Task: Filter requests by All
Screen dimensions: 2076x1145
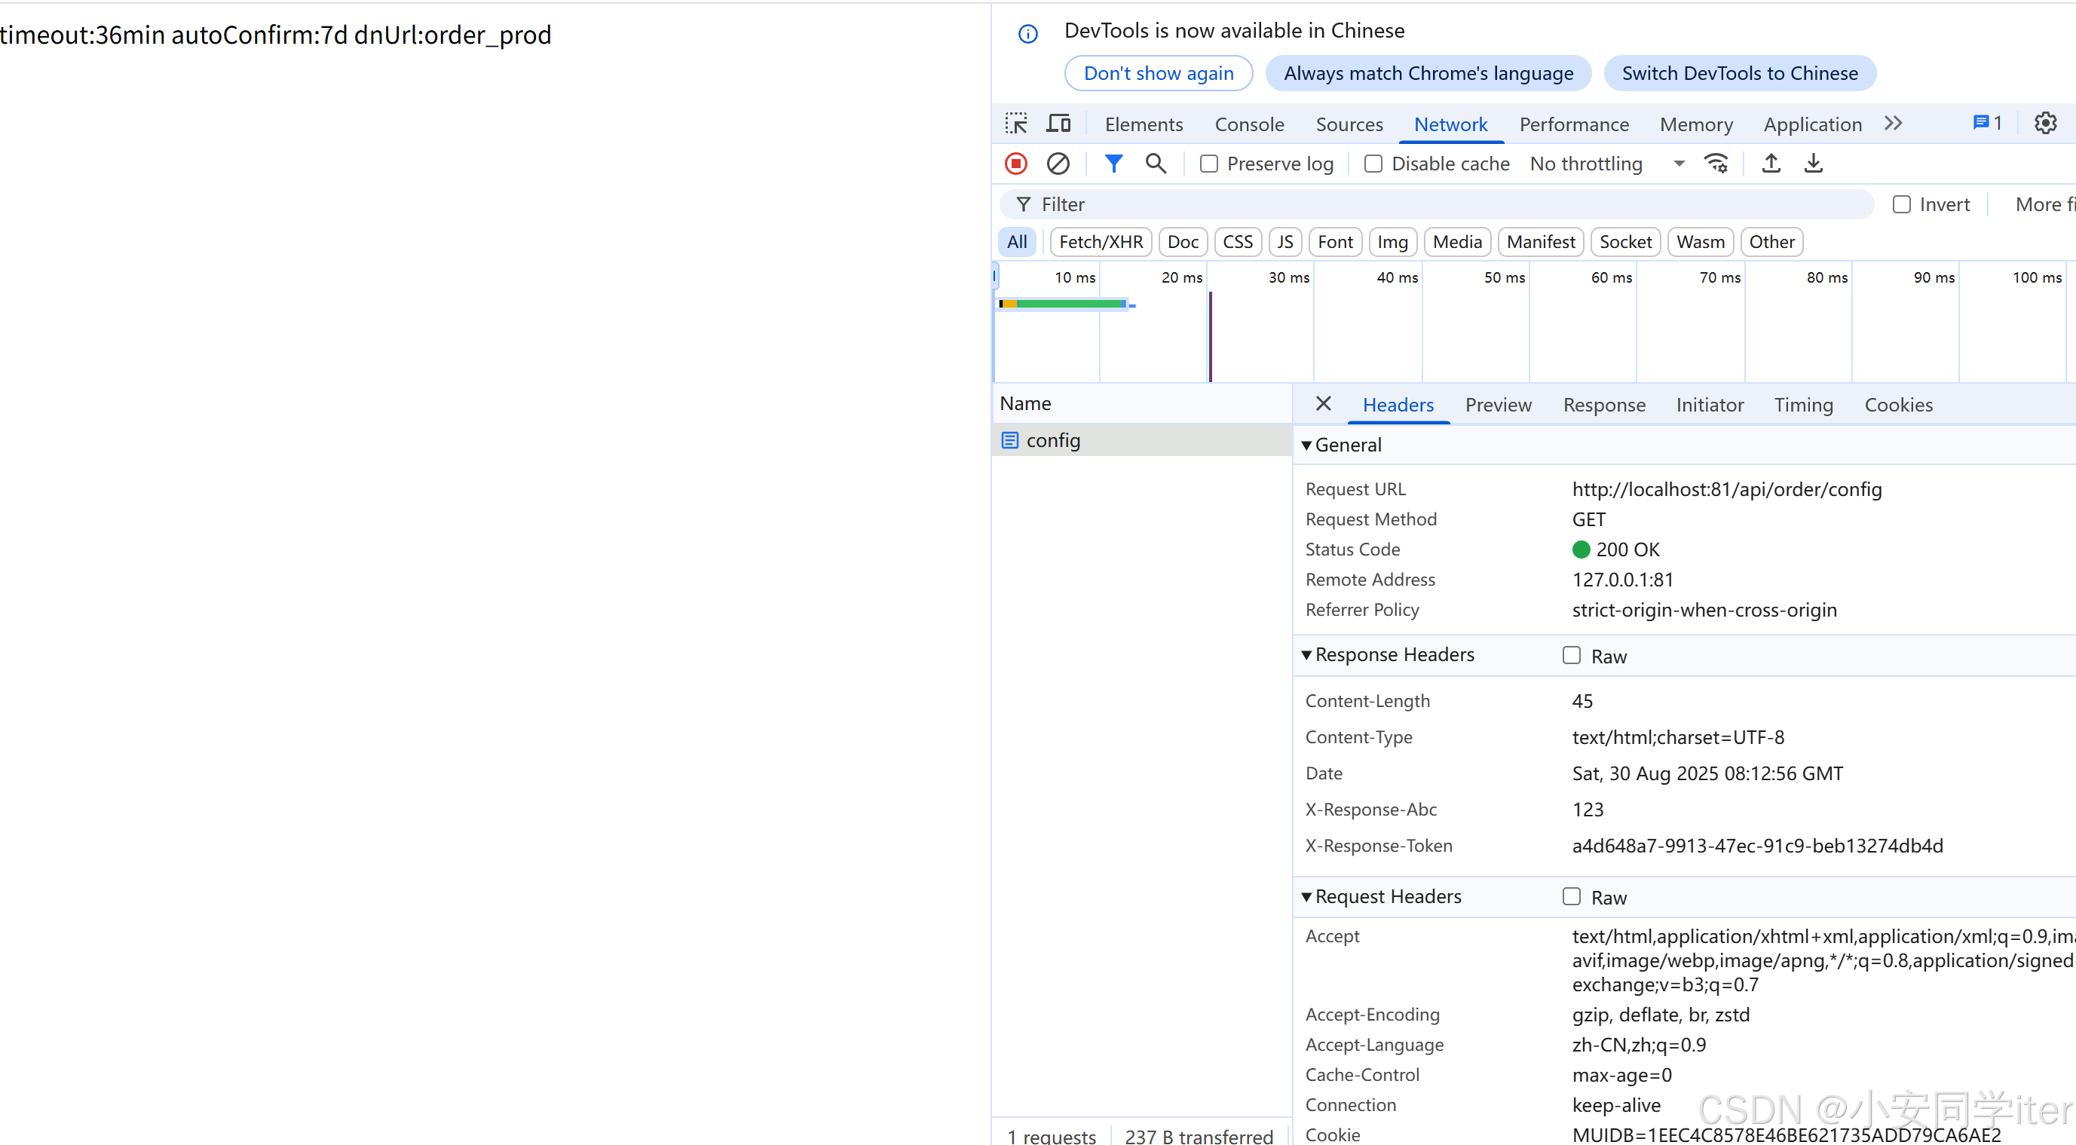Action: tap(1016, 242)
